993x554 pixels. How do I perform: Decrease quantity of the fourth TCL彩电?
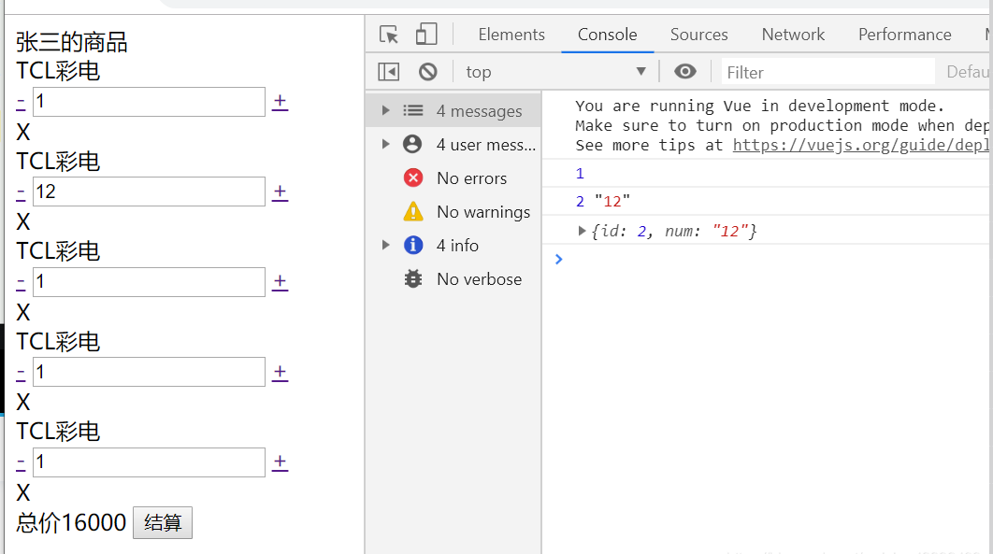[x=21, y=373]
